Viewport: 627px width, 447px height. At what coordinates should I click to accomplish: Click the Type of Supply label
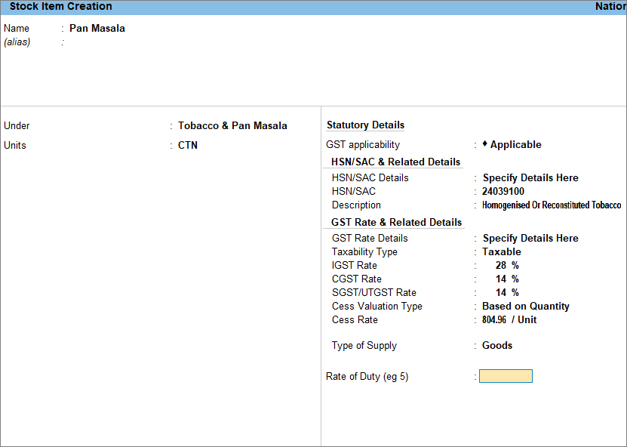(x=364, y=345)
